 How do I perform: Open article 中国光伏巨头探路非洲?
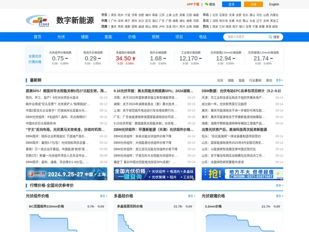pyautogui.click(x=41, y=123)
